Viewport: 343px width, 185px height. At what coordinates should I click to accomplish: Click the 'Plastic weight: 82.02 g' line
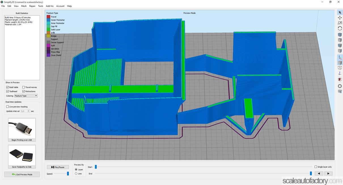coord(18,22)
